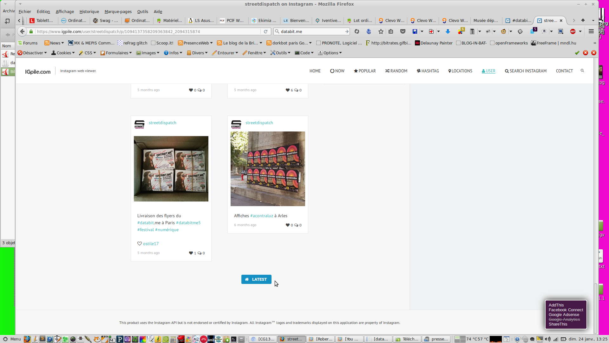Screen dimensions: 609x343
Task: Open the Firefox hamburger menu
Action: [x=591, y=31]
